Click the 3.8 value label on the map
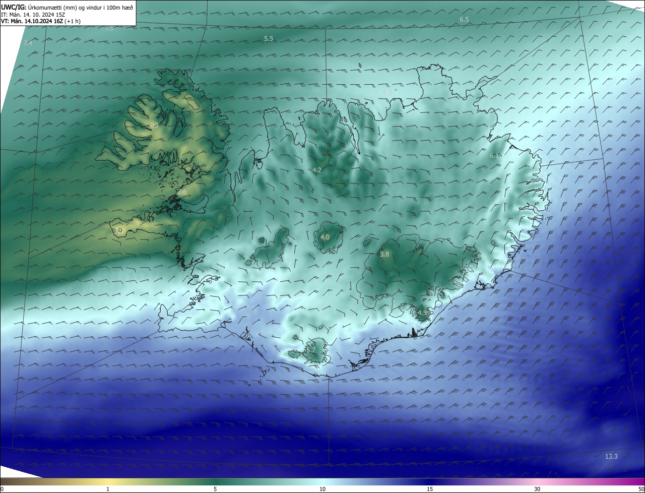The width and height of the screenshot is (645, 493). [384, 255]
